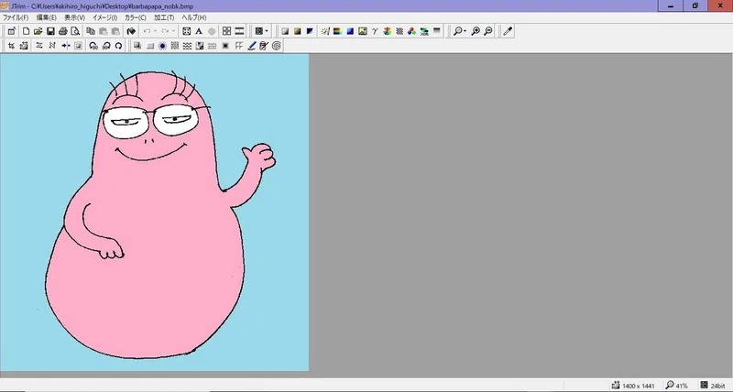Click the horizontal lines join icon
Screen dimensions: 733x392
239,31
